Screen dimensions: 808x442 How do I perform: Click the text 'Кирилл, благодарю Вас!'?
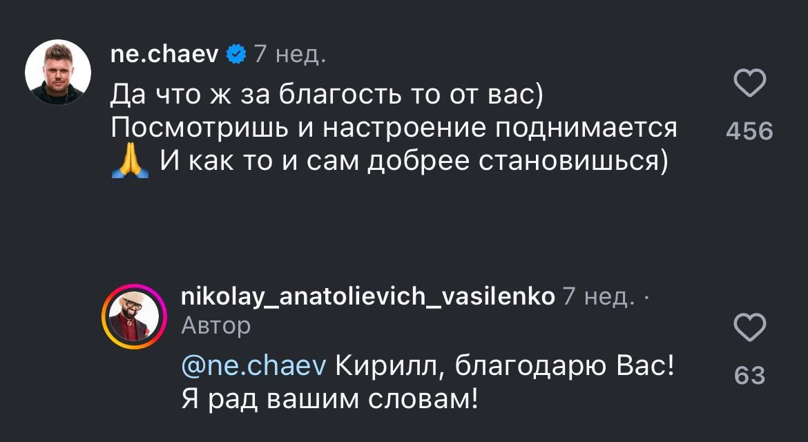tap(504, 366)
